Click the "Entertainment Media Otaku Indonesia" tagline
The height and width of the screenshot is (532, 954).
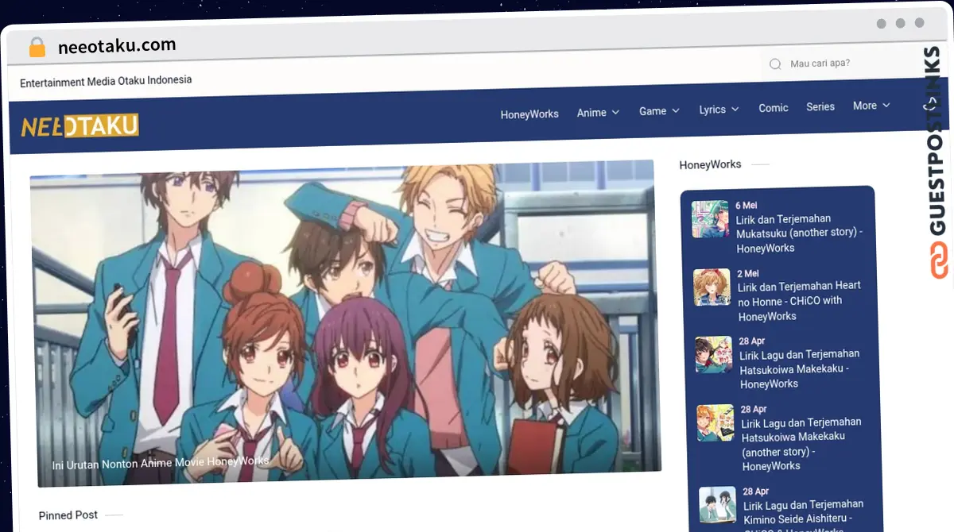coord(106,81)
